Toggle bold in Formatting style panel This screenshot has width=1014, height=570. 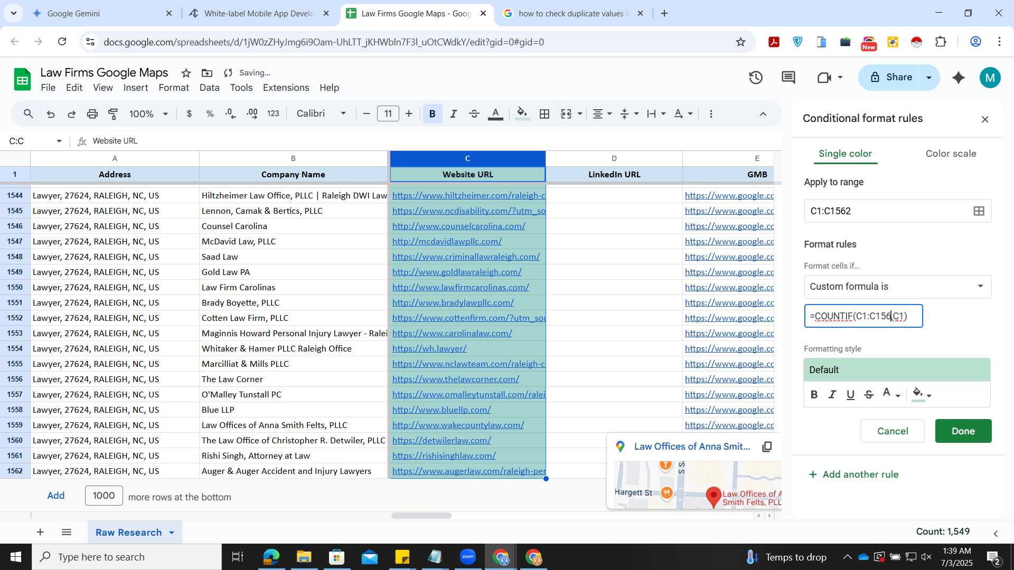tap(814, 394)
